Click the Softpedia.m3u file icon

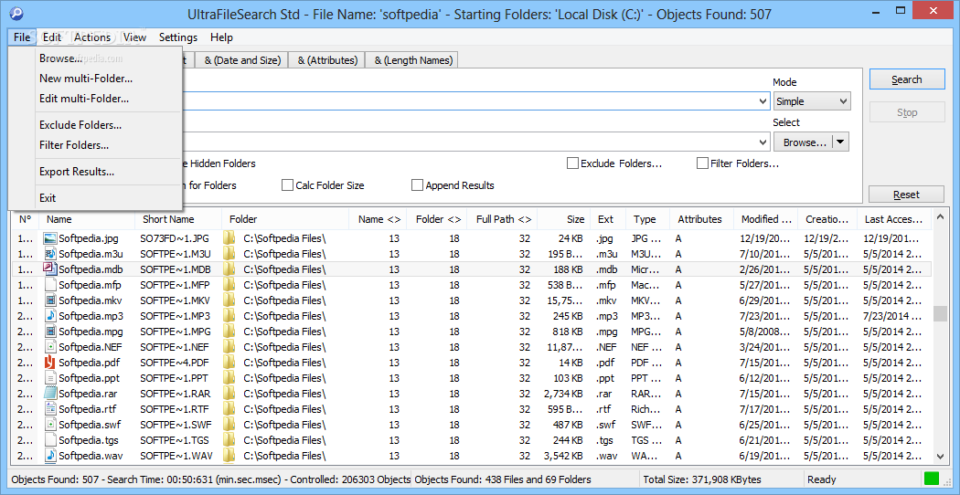point(50,253)
